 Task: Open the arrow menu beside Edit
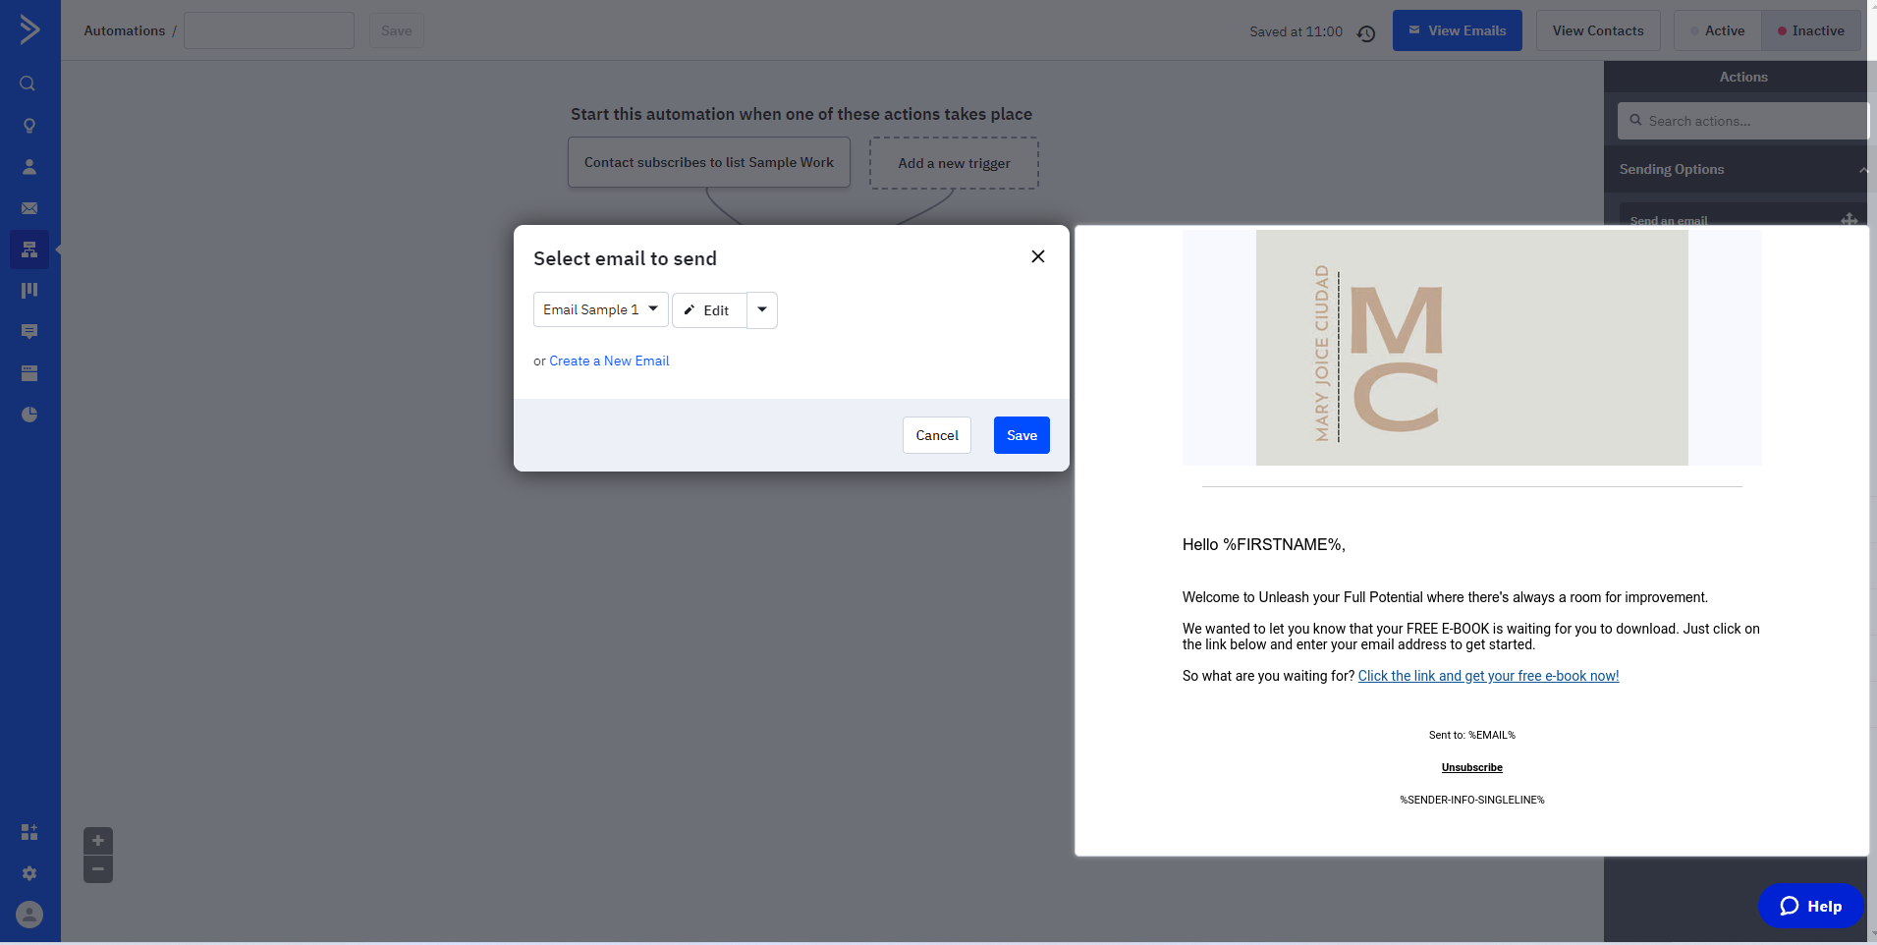coord(762,309)
